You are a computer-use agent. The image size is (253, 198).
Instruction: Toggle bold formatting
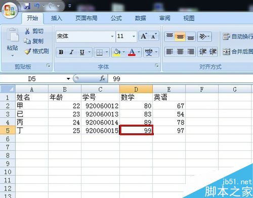click(x=61, y=52)
